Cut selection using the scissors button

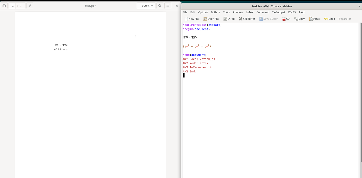tap(286, 19)
